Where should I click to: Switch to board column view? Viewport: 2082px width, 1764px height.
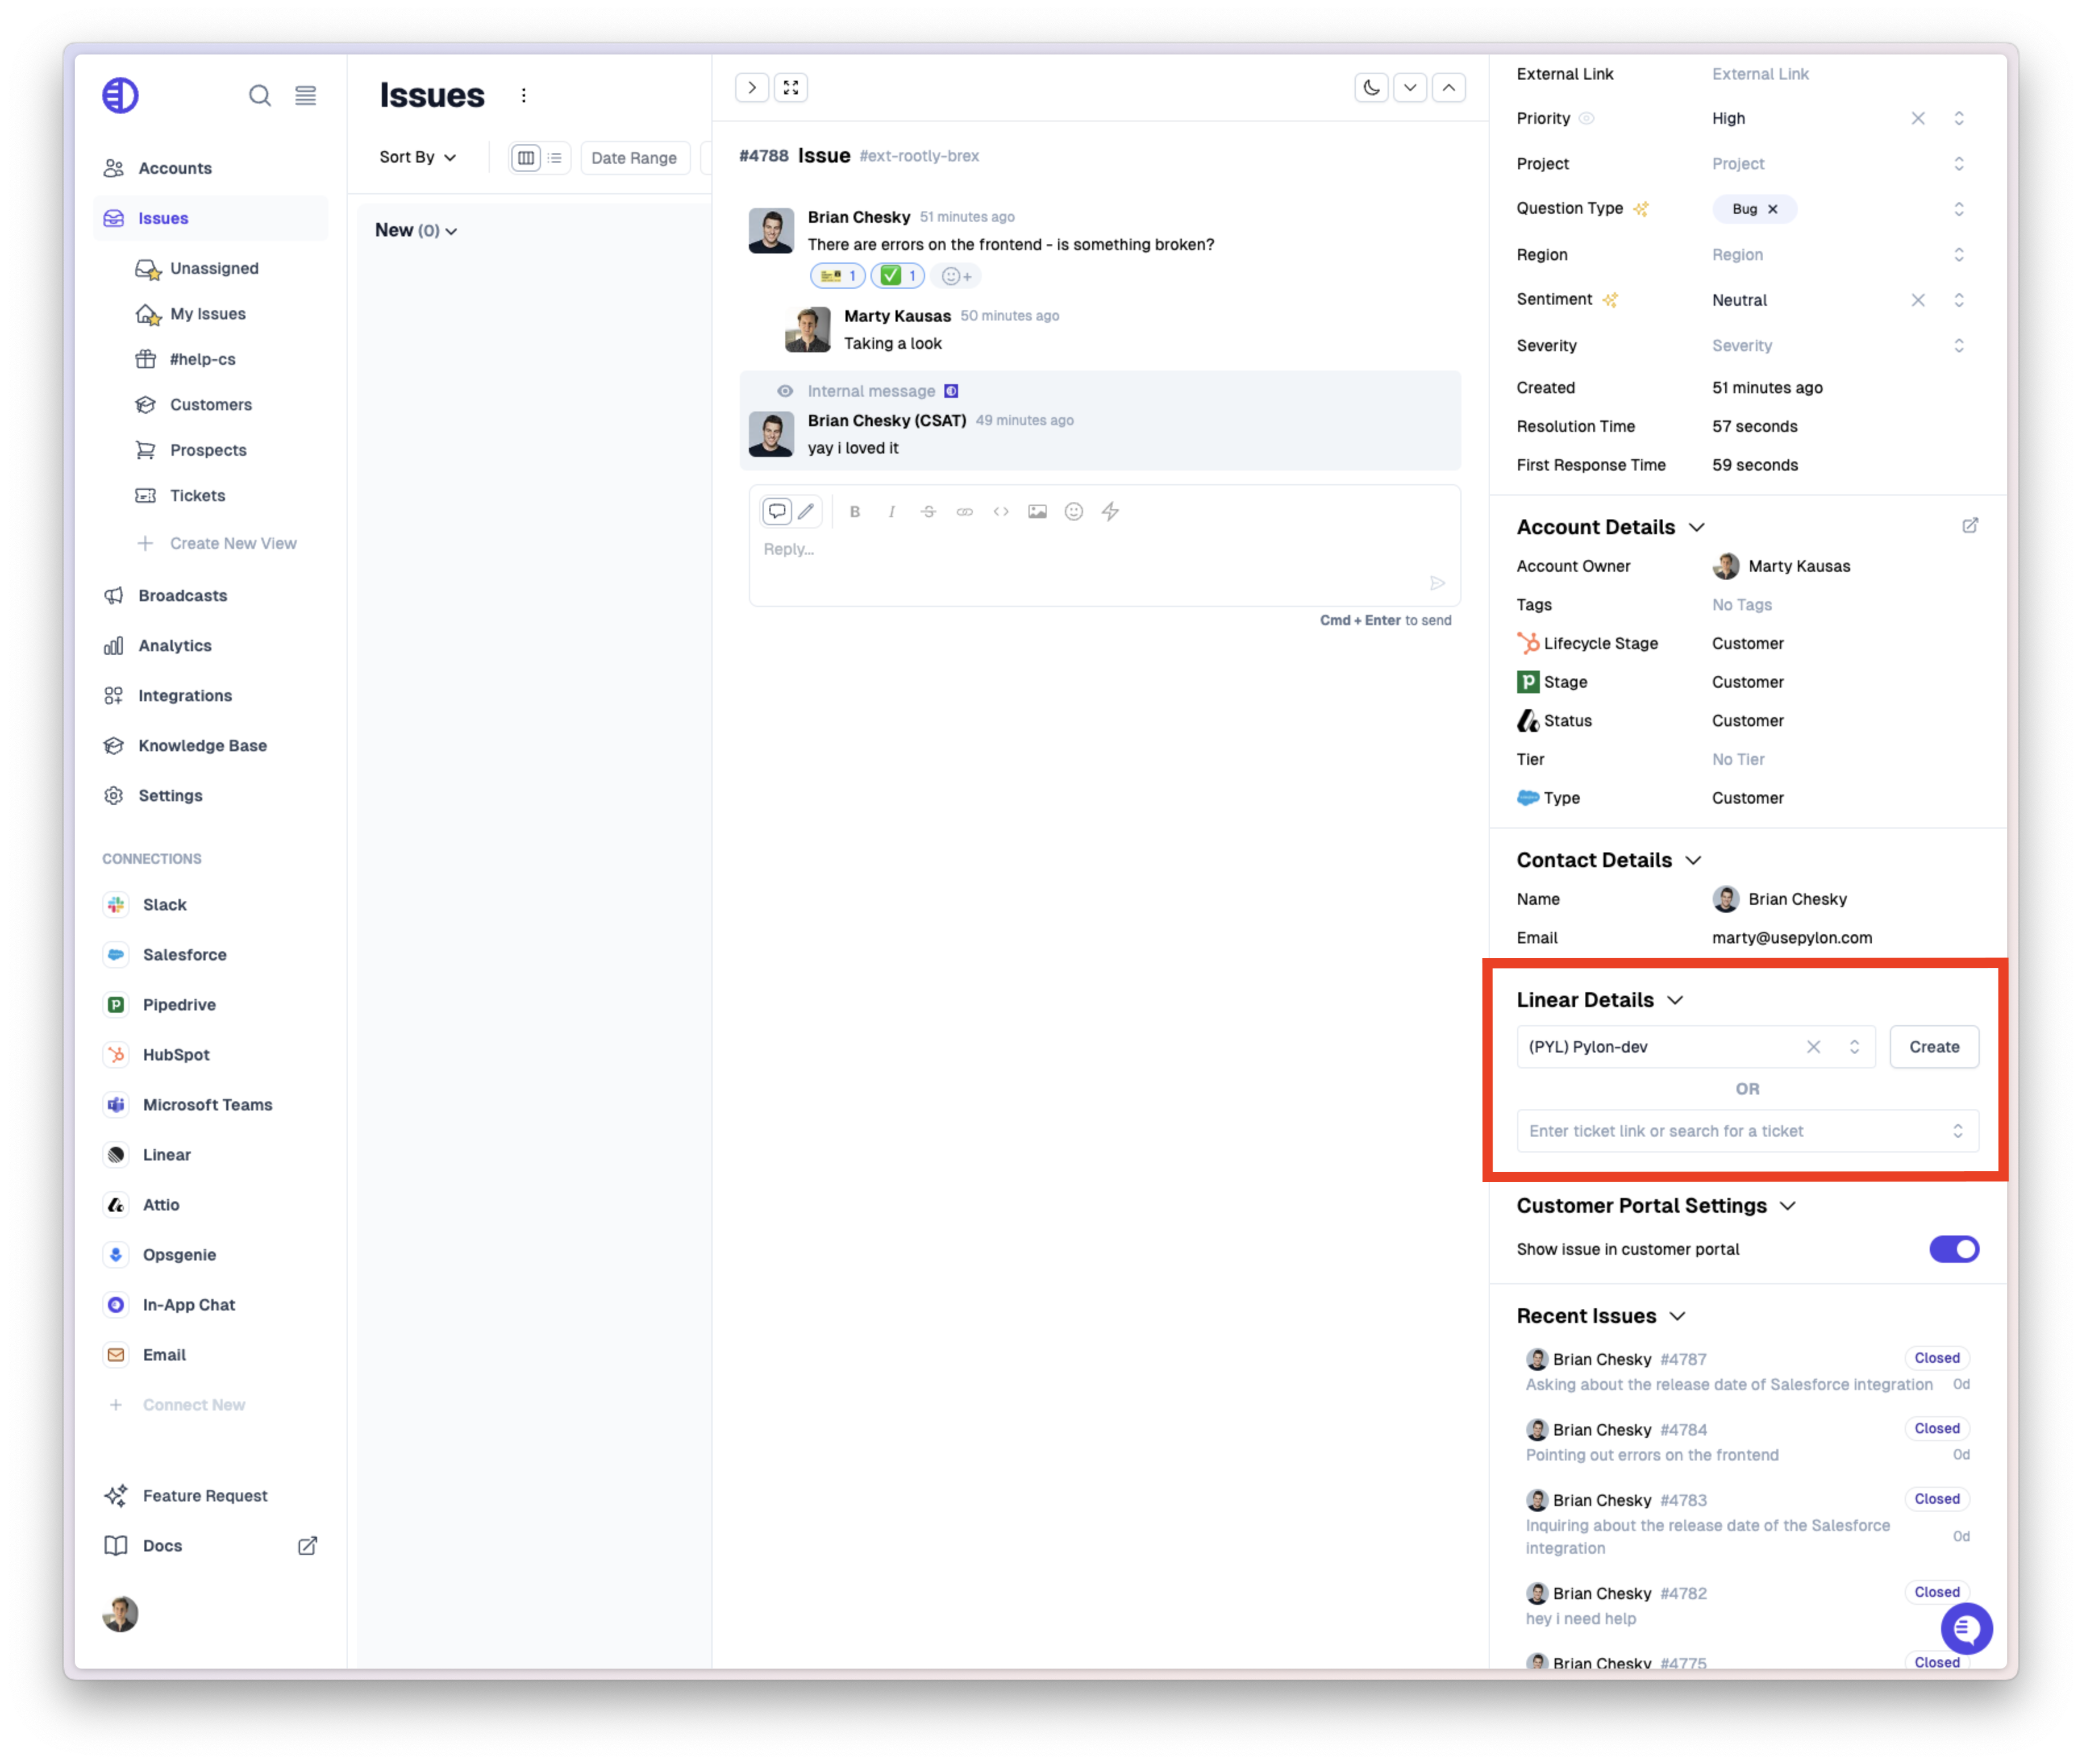(526, 158)
